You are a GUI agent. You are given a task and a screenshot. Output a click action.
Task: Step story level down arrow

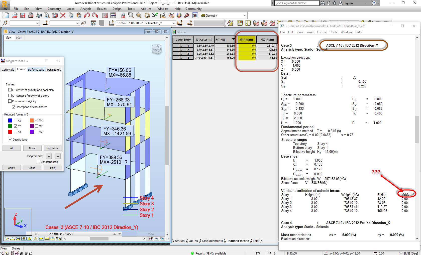click(x=120, y=234)
